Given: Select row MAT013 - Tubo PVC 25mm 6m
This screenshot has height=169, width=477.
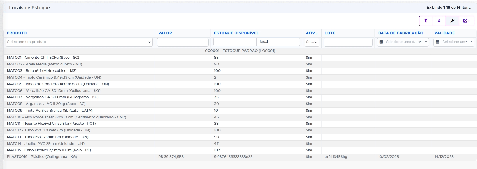Looking at the screenshot, I should [240, 137].
